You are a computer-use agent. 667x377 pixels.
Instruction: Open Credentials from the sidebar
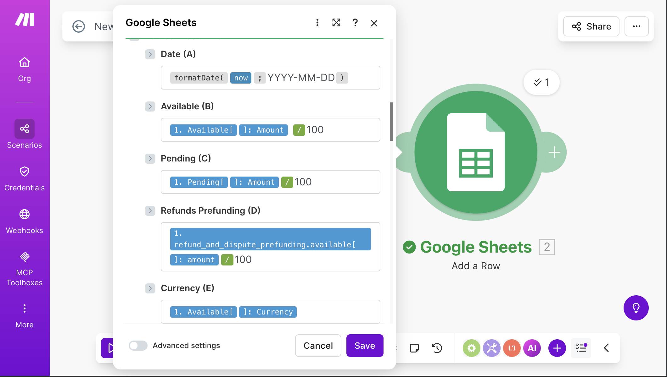[24, 178]
